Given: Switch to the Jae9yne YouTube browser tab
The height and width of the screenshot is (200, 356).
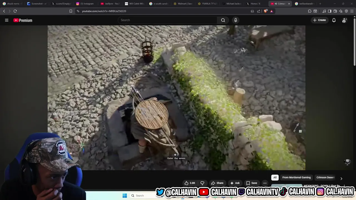Looking at the screenshot, I should point(110,4).
